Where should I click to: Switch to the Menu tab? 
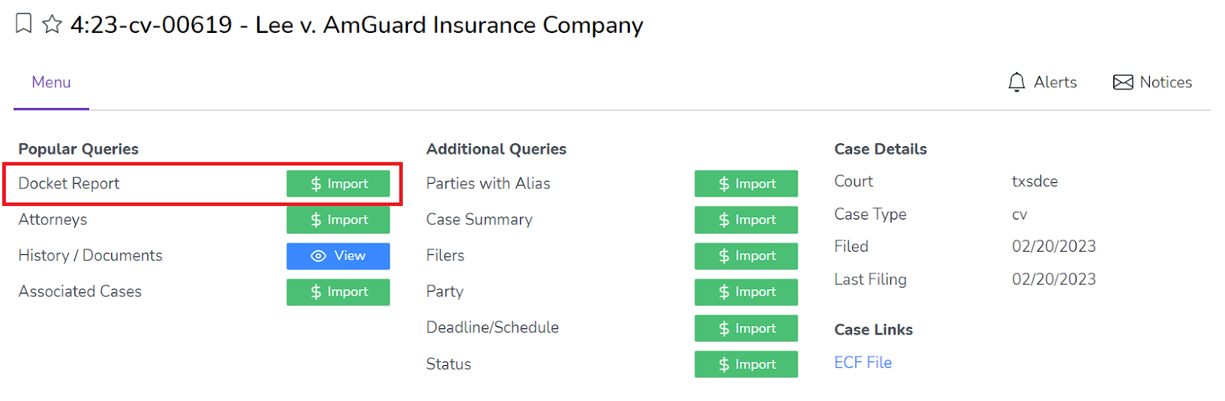point(51,82)
